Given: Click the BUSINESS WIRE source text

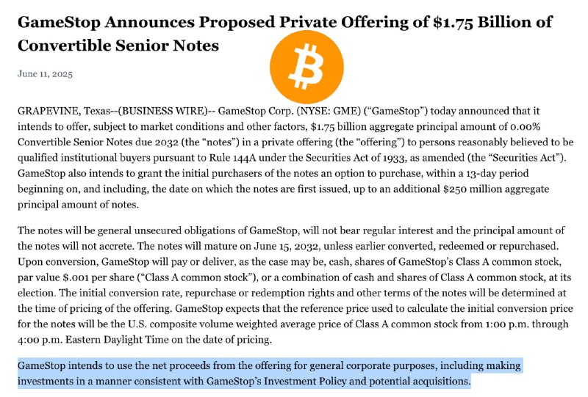Looking at the screenshot, I should click(164, 112).
